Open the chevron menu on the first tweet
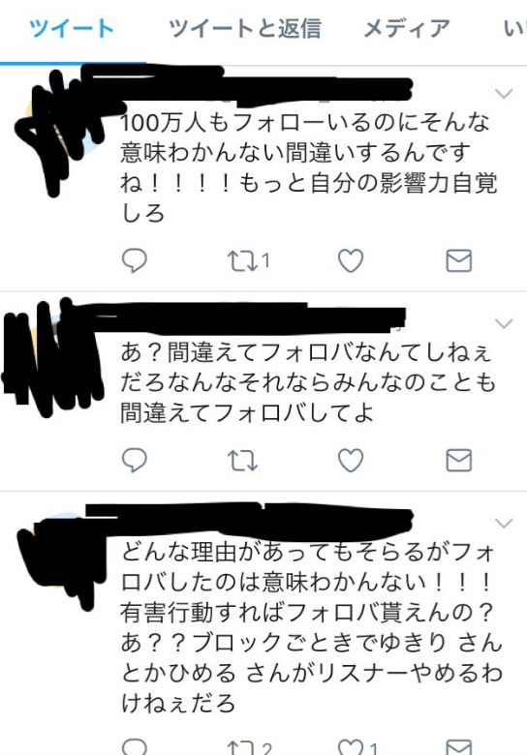527x755 pixels. point(504,93)
